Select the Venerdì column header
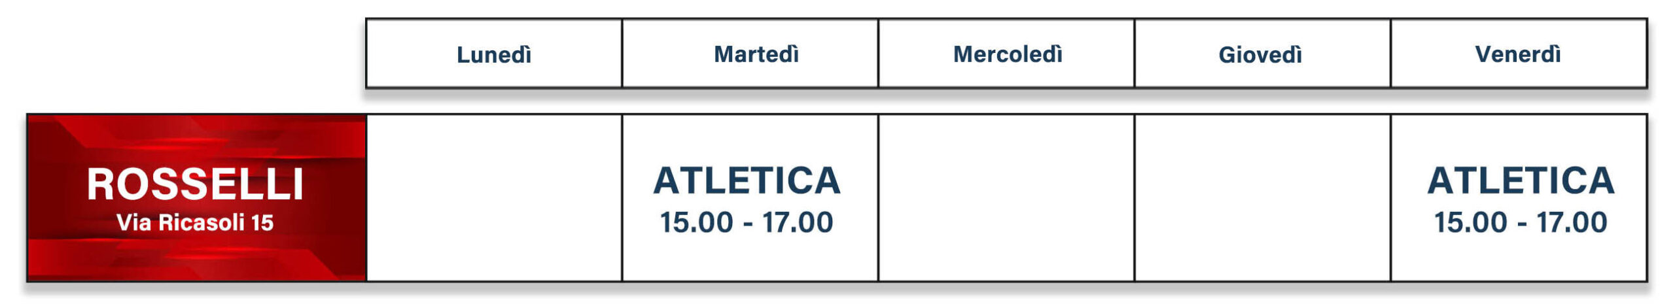1675x304 pixels. [1519, 54]
